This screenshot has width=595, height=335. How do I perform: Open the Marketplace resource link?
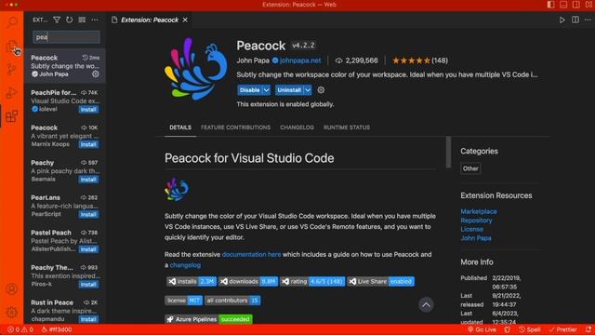479,211
